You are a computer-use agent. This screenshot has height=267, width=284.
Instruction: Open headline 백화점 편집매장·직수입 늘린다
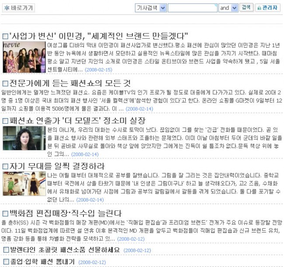(x=66, y=213)
